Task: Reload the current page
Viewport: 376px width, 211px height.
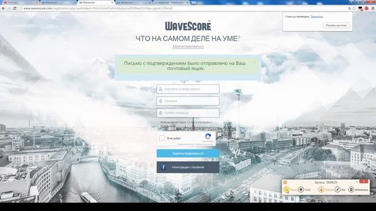Action: pos(15,8)
